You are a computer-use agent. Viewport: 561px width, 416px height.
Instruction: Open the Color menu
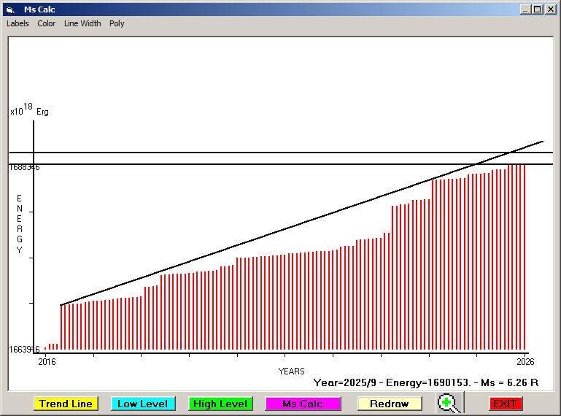click(x=47, y=23)
